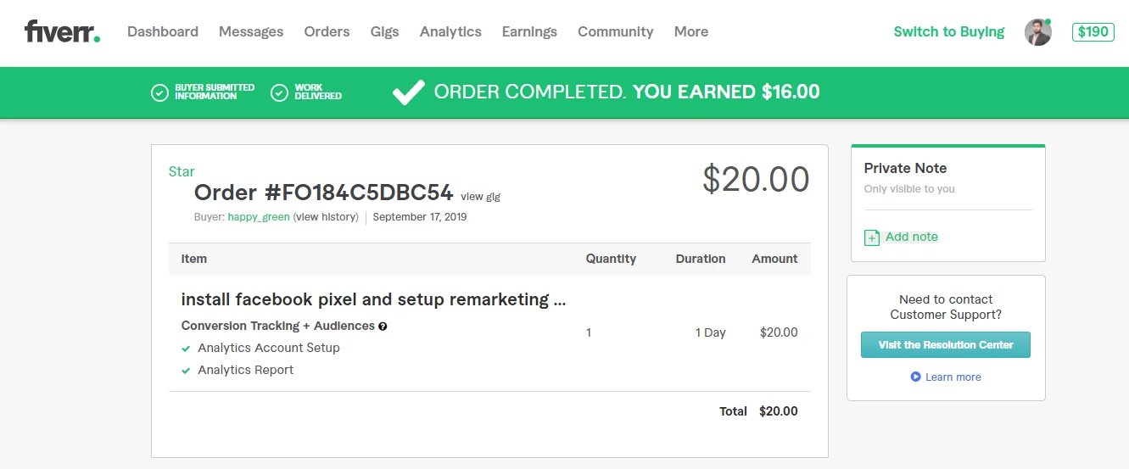Click the Add note document icon
The width and height of the screenshot is (1129, 469).
tap(872, 237)
